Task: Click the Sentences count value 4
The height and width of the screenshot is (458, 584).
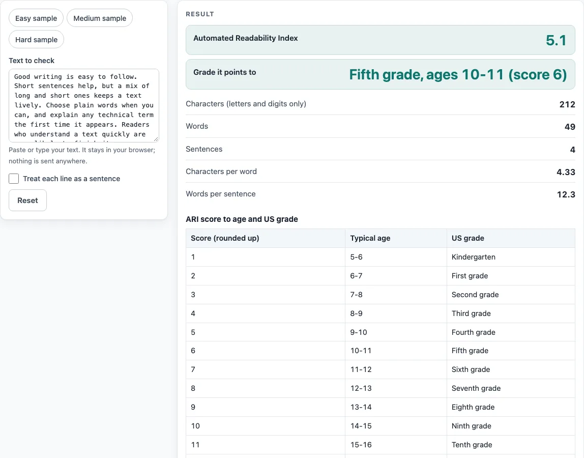Action: 572,150
